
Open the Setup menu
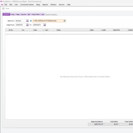pyautogui.click(x=38, y=4)
